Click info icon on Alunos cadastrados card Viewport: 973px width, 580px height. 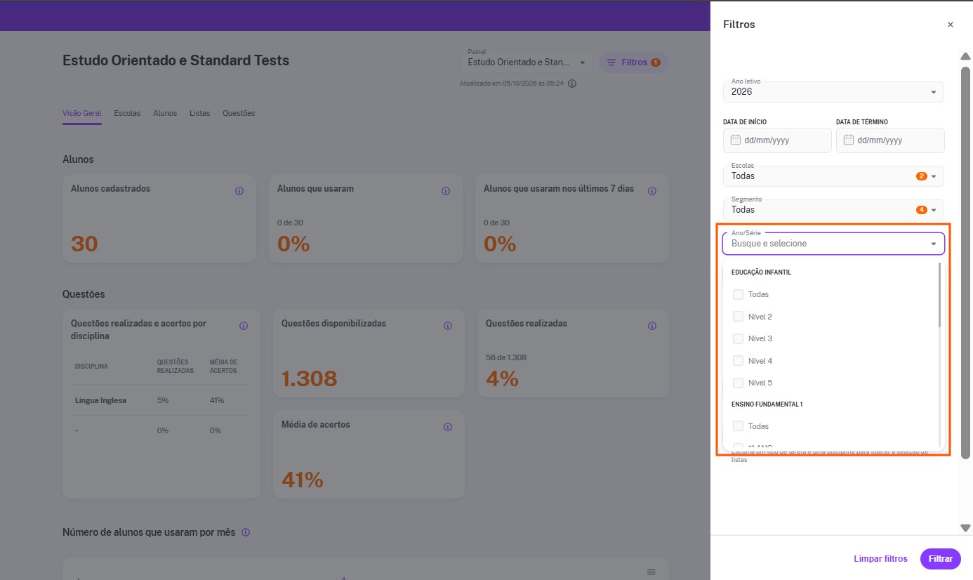(239, 191)
